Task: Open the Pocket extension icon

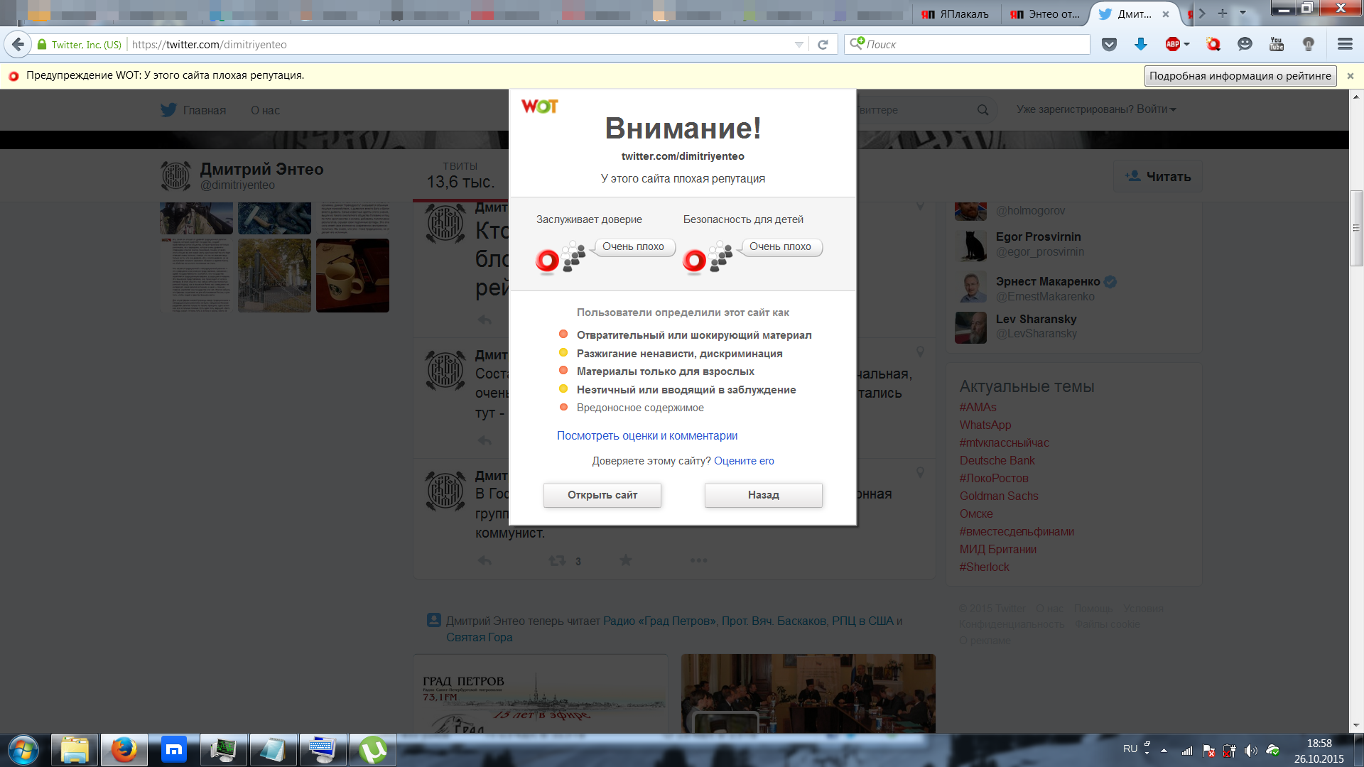Action: 1109,45
